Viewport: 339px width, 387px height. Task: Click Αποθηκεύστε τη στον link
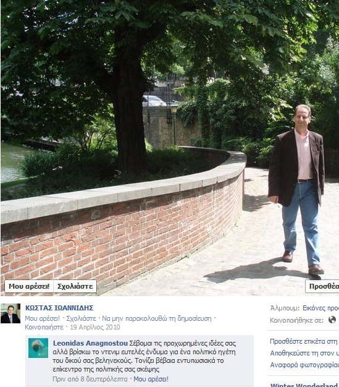(304, 353)
